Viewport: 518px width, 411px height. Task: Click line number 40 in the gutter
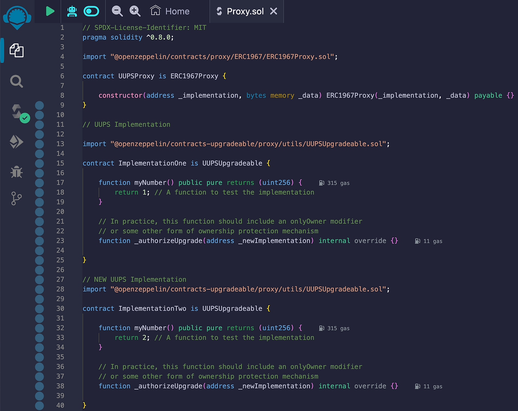pyautogui.click(x=60, y=405)
